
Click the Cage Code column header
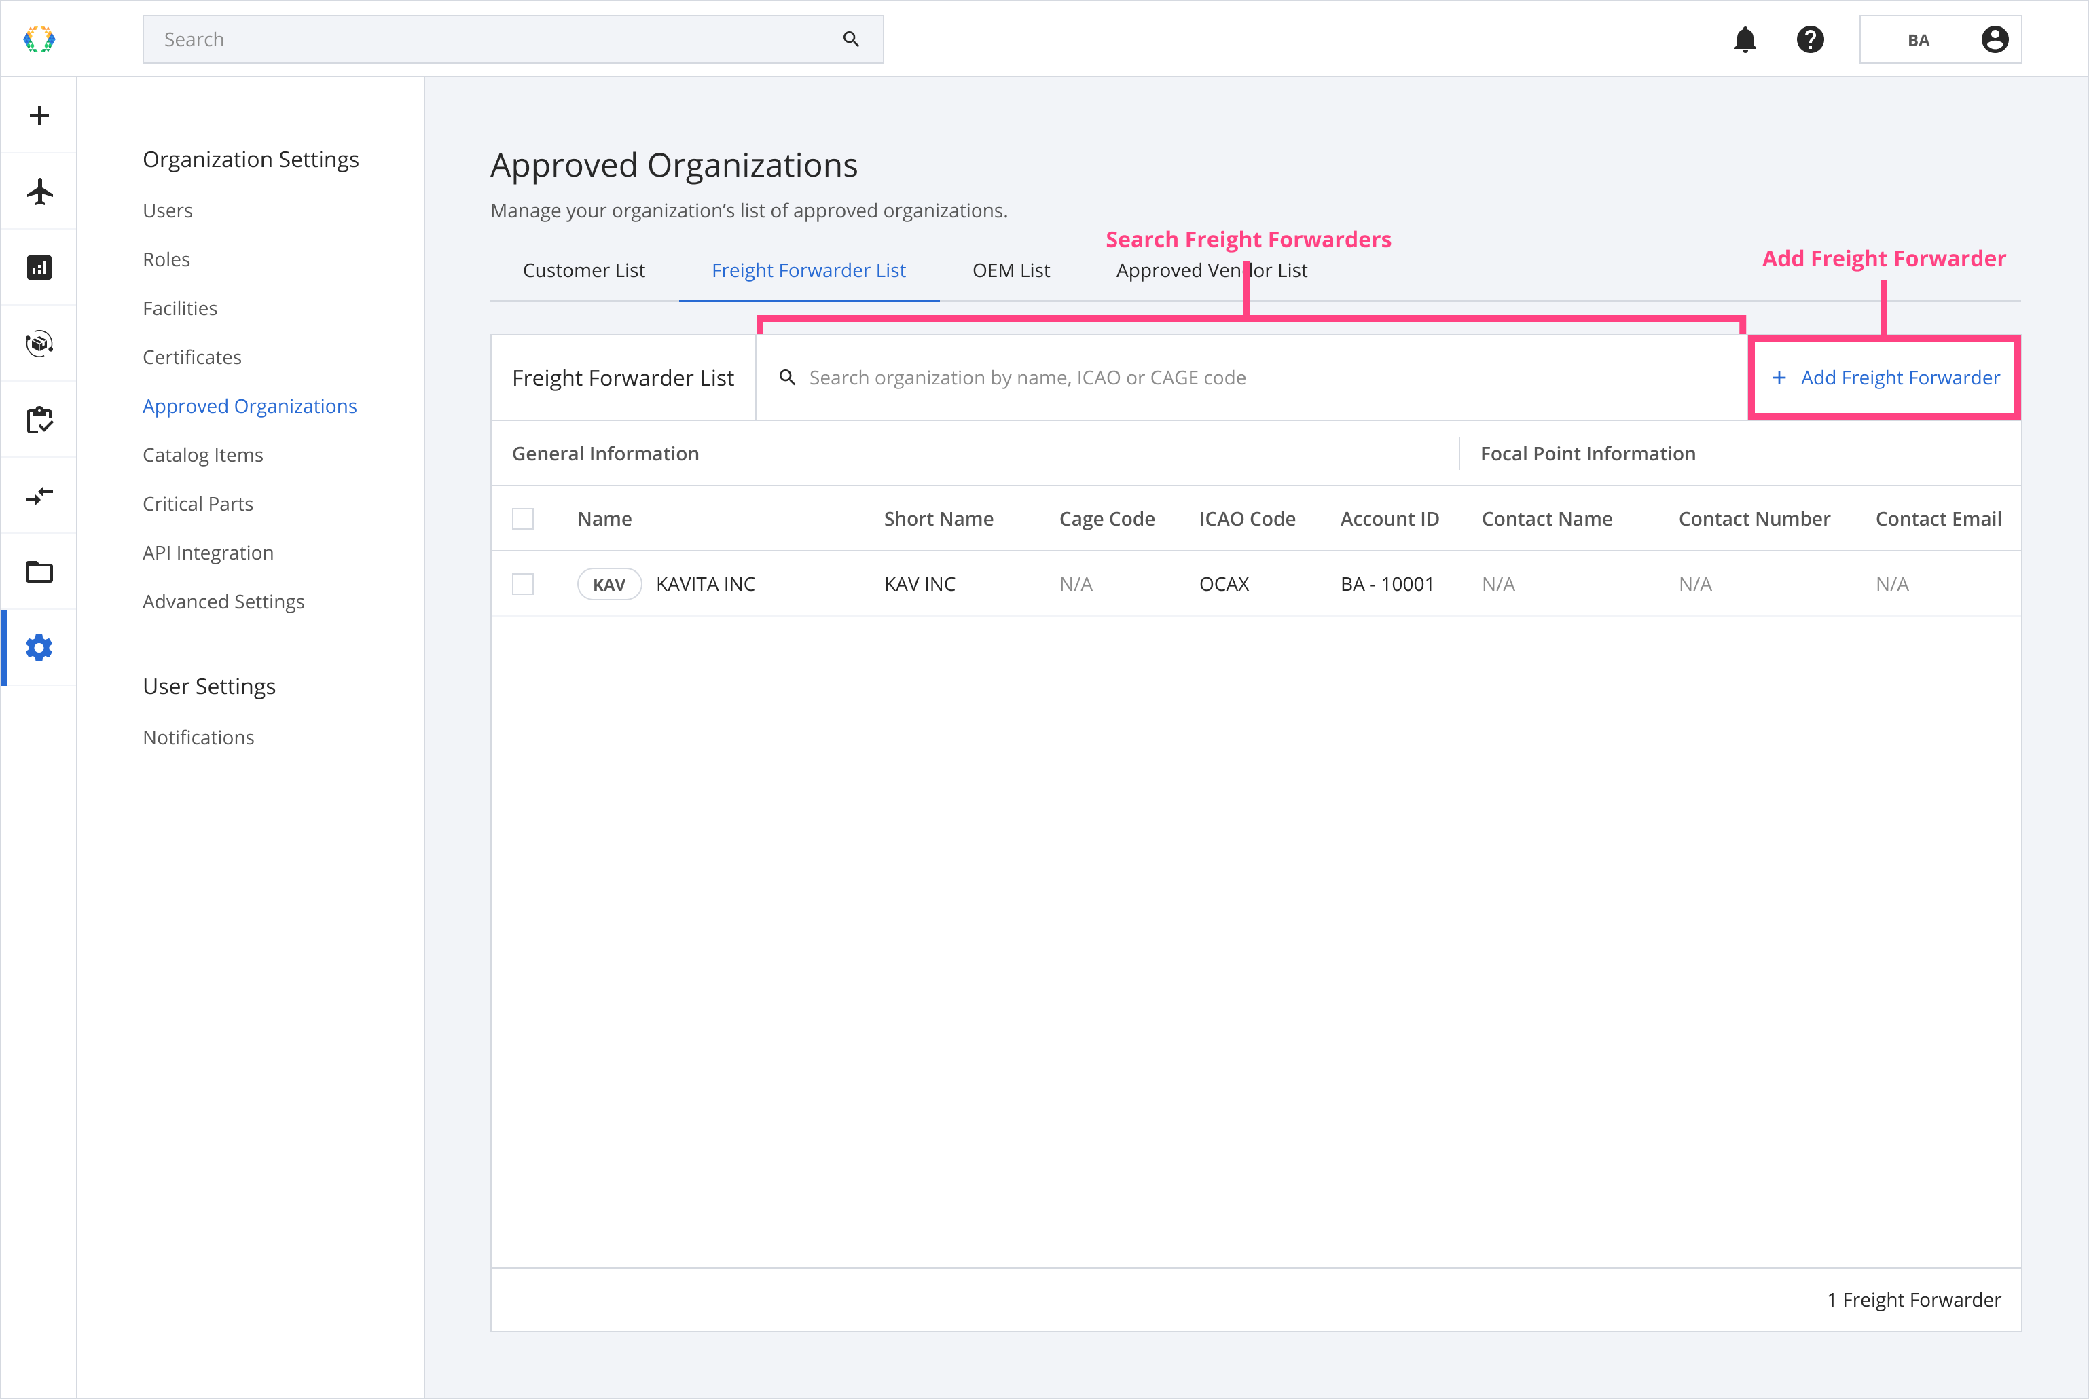coord(1107,520)
